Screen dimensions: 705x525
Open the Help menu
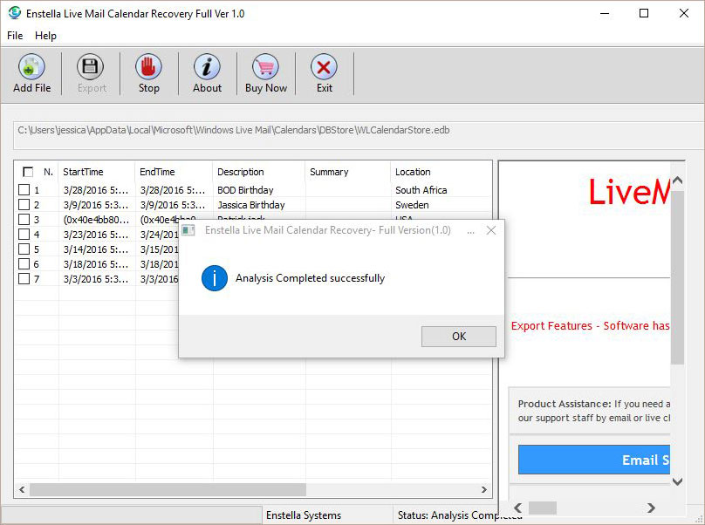coord(45,36)
